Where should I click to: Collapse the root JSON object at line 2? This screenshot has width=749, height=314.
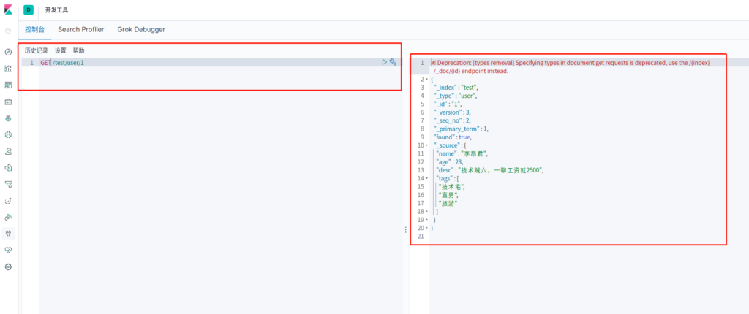click(x=426, y=79)
